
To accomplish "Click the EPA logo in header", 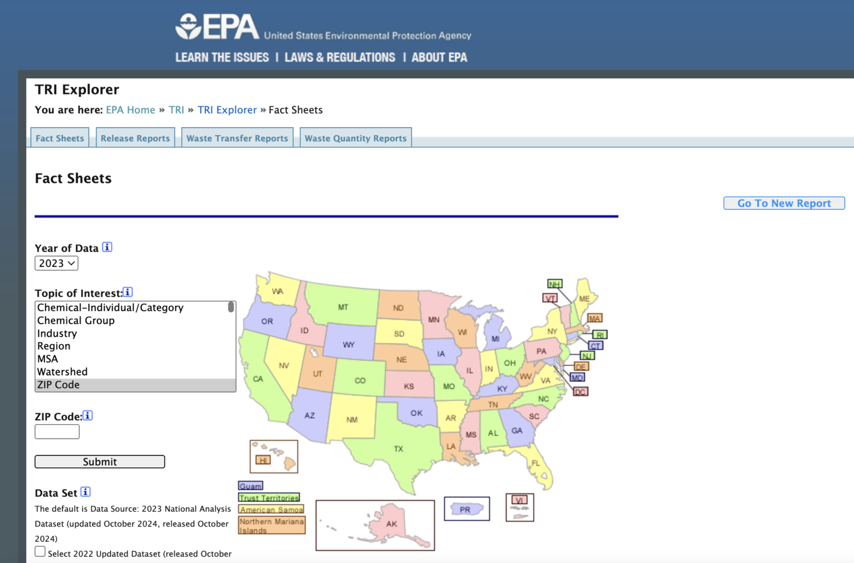I will pyautogui.click(x=217, y=27).
